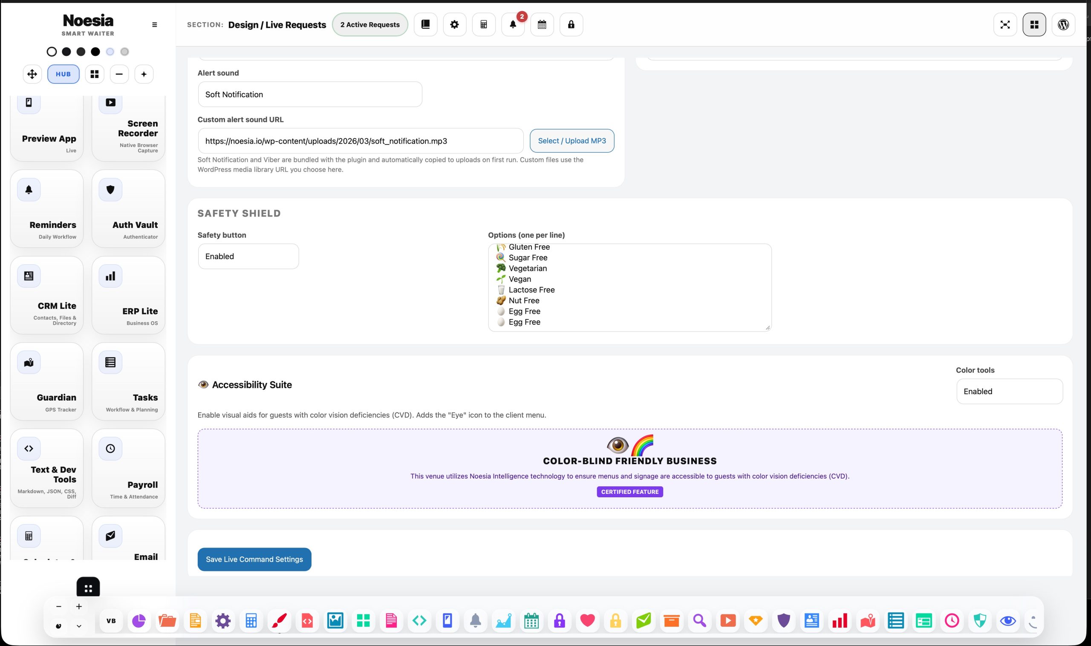Open the pink clock dock icon
The height and width of the screenshot is (646, 1091).
tap(952, 621)
